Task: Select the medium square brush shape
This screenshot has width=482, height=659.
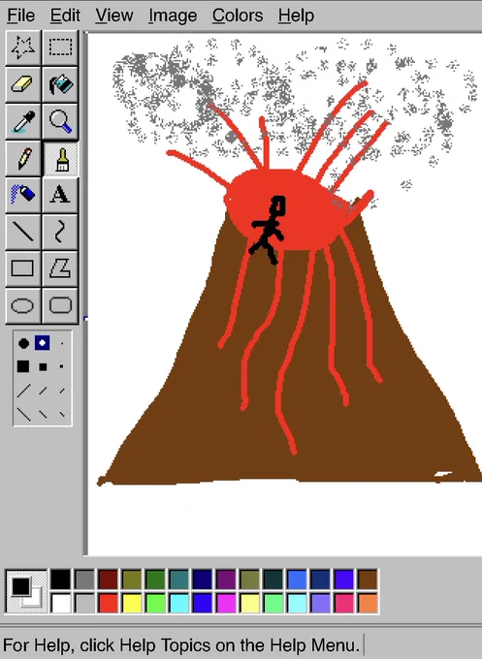Action: click(x=43, y=367)
